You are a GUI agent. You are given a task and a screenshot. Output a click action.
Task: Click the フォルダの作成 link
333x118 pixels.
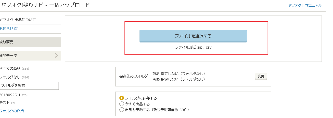(x=12, y=111)
